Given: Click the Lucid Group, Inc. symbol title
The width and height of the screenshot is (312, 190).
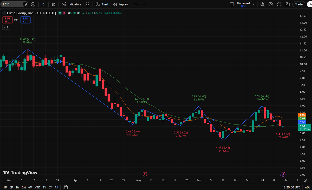Looking at the screenshot, I should pyautogui.click(x=20, y=13).
